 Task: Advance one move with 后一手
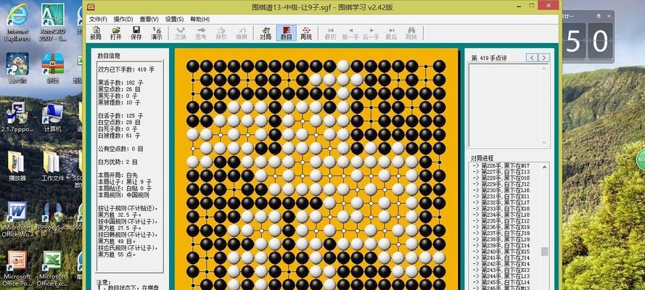[371, 33]
